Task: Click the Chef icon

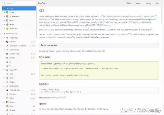Action: 7,78
